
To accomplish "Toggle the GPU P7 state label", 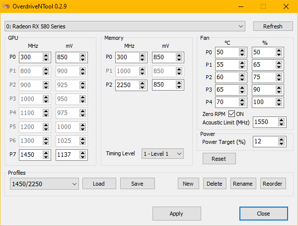I will [x=12, y=154].
